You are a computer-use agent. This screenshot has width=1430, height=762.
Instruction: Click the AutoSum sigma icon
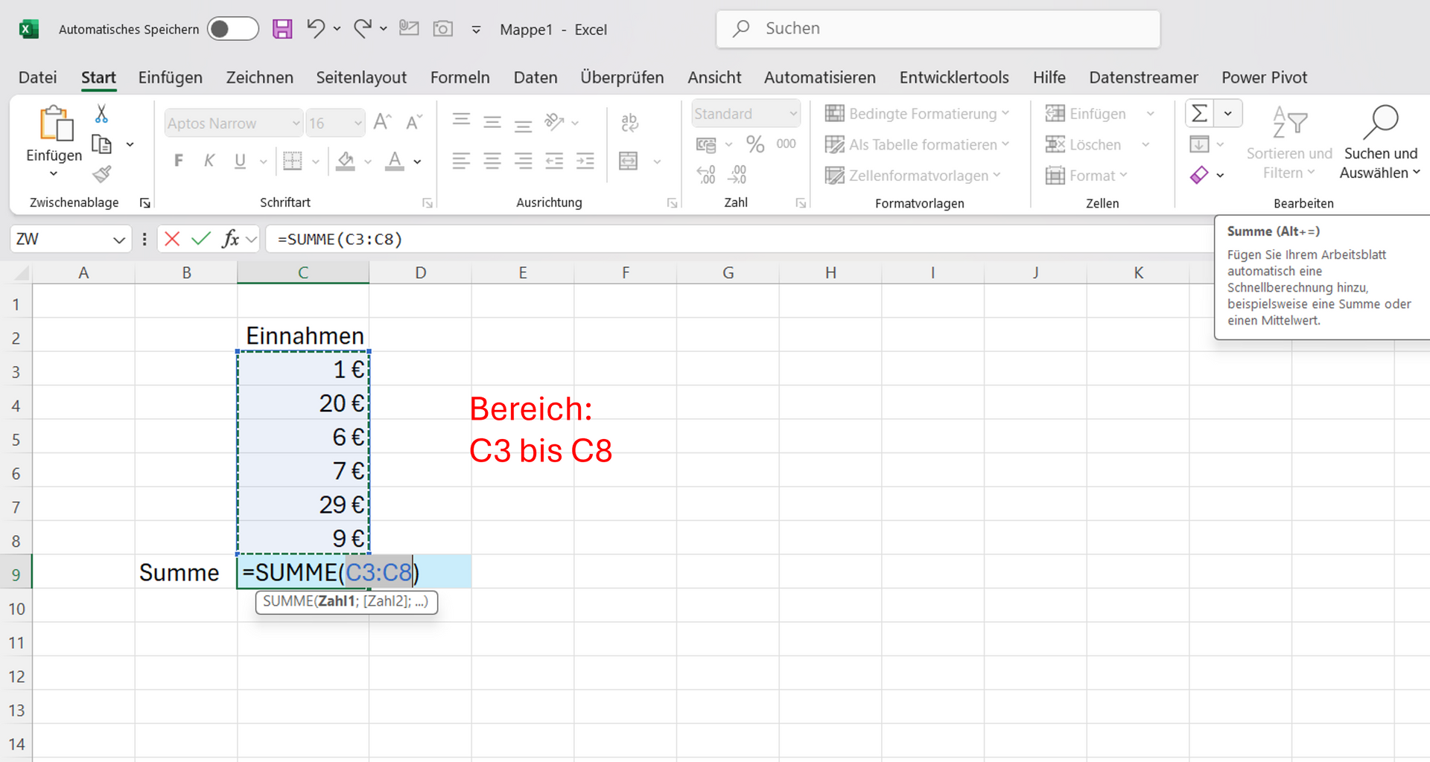1199,114
